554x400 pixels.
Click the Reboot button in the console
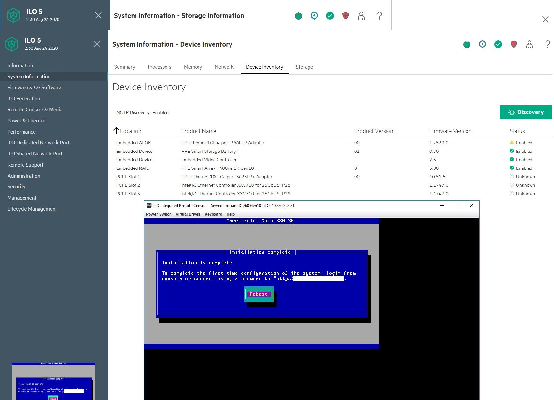[x=259, y=294]
